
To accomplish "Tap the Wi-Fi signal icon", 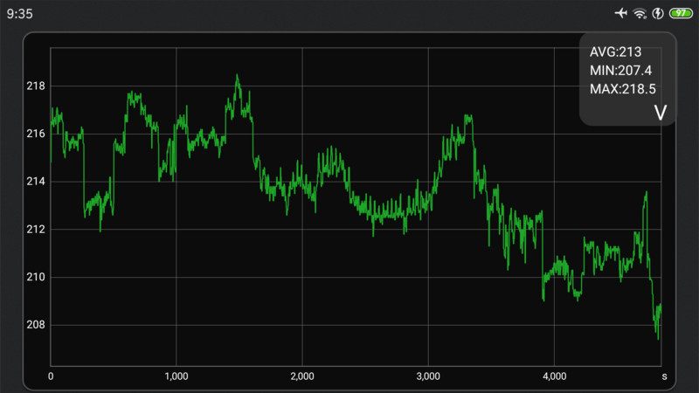I will click(x=640, y=14).
